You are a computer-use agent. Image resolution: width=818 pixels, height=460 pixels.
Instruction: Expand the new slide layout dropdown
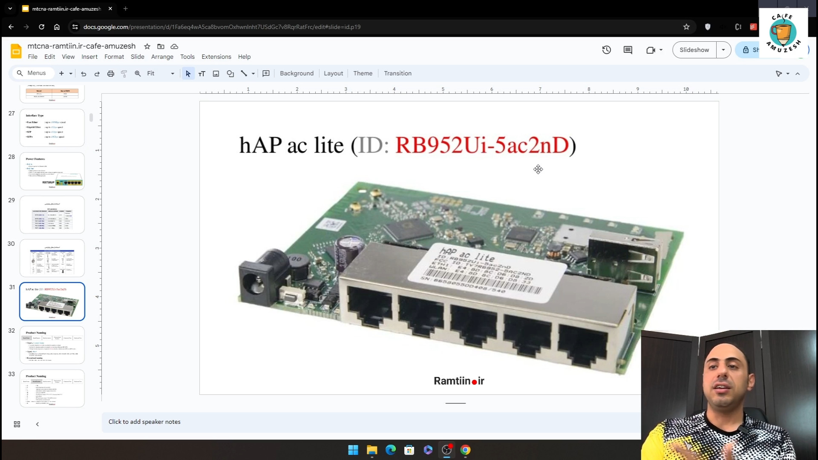(71, 74)
